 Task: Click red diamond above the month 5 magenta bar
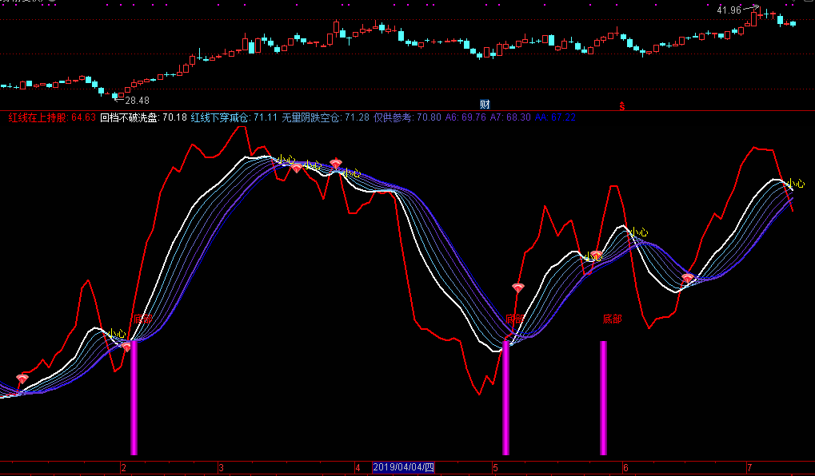[517, 288]
